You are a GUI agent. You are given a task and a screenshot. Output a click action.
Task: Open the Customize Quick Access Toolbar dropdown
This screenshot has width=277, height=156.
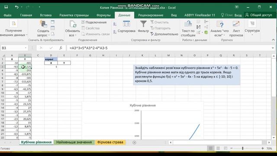click(x=39, y=7)
